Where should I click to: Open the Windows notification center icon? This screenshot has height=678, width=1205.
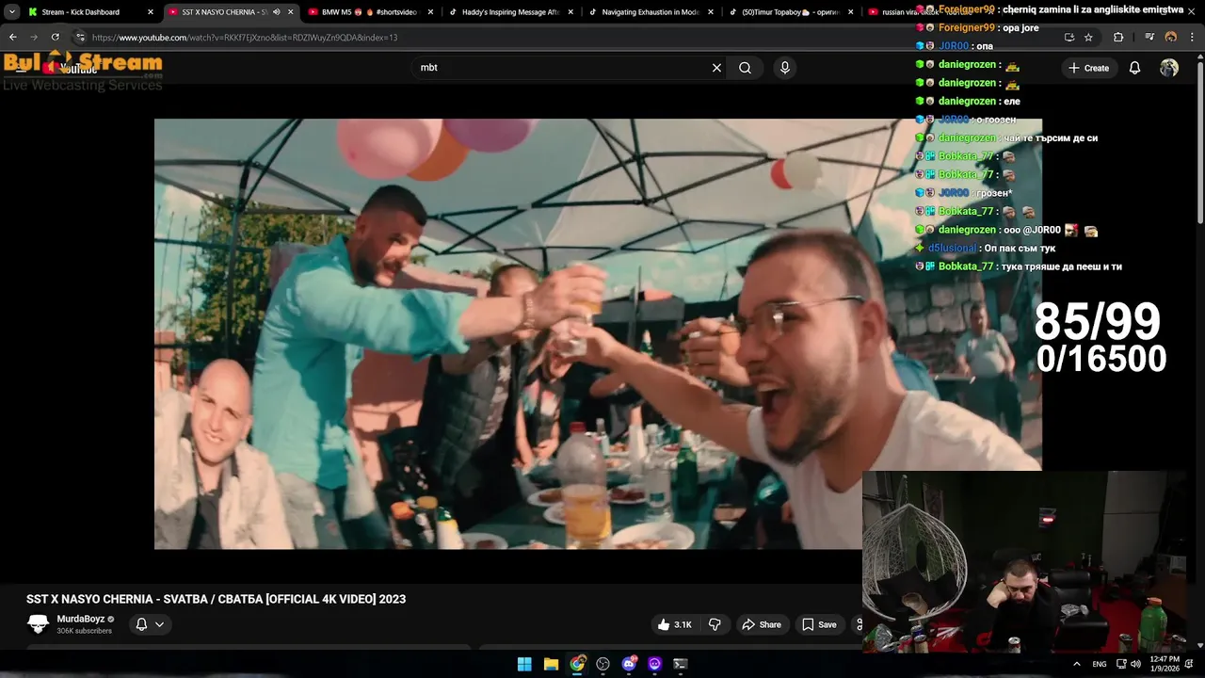click(x=1190, y=664)
